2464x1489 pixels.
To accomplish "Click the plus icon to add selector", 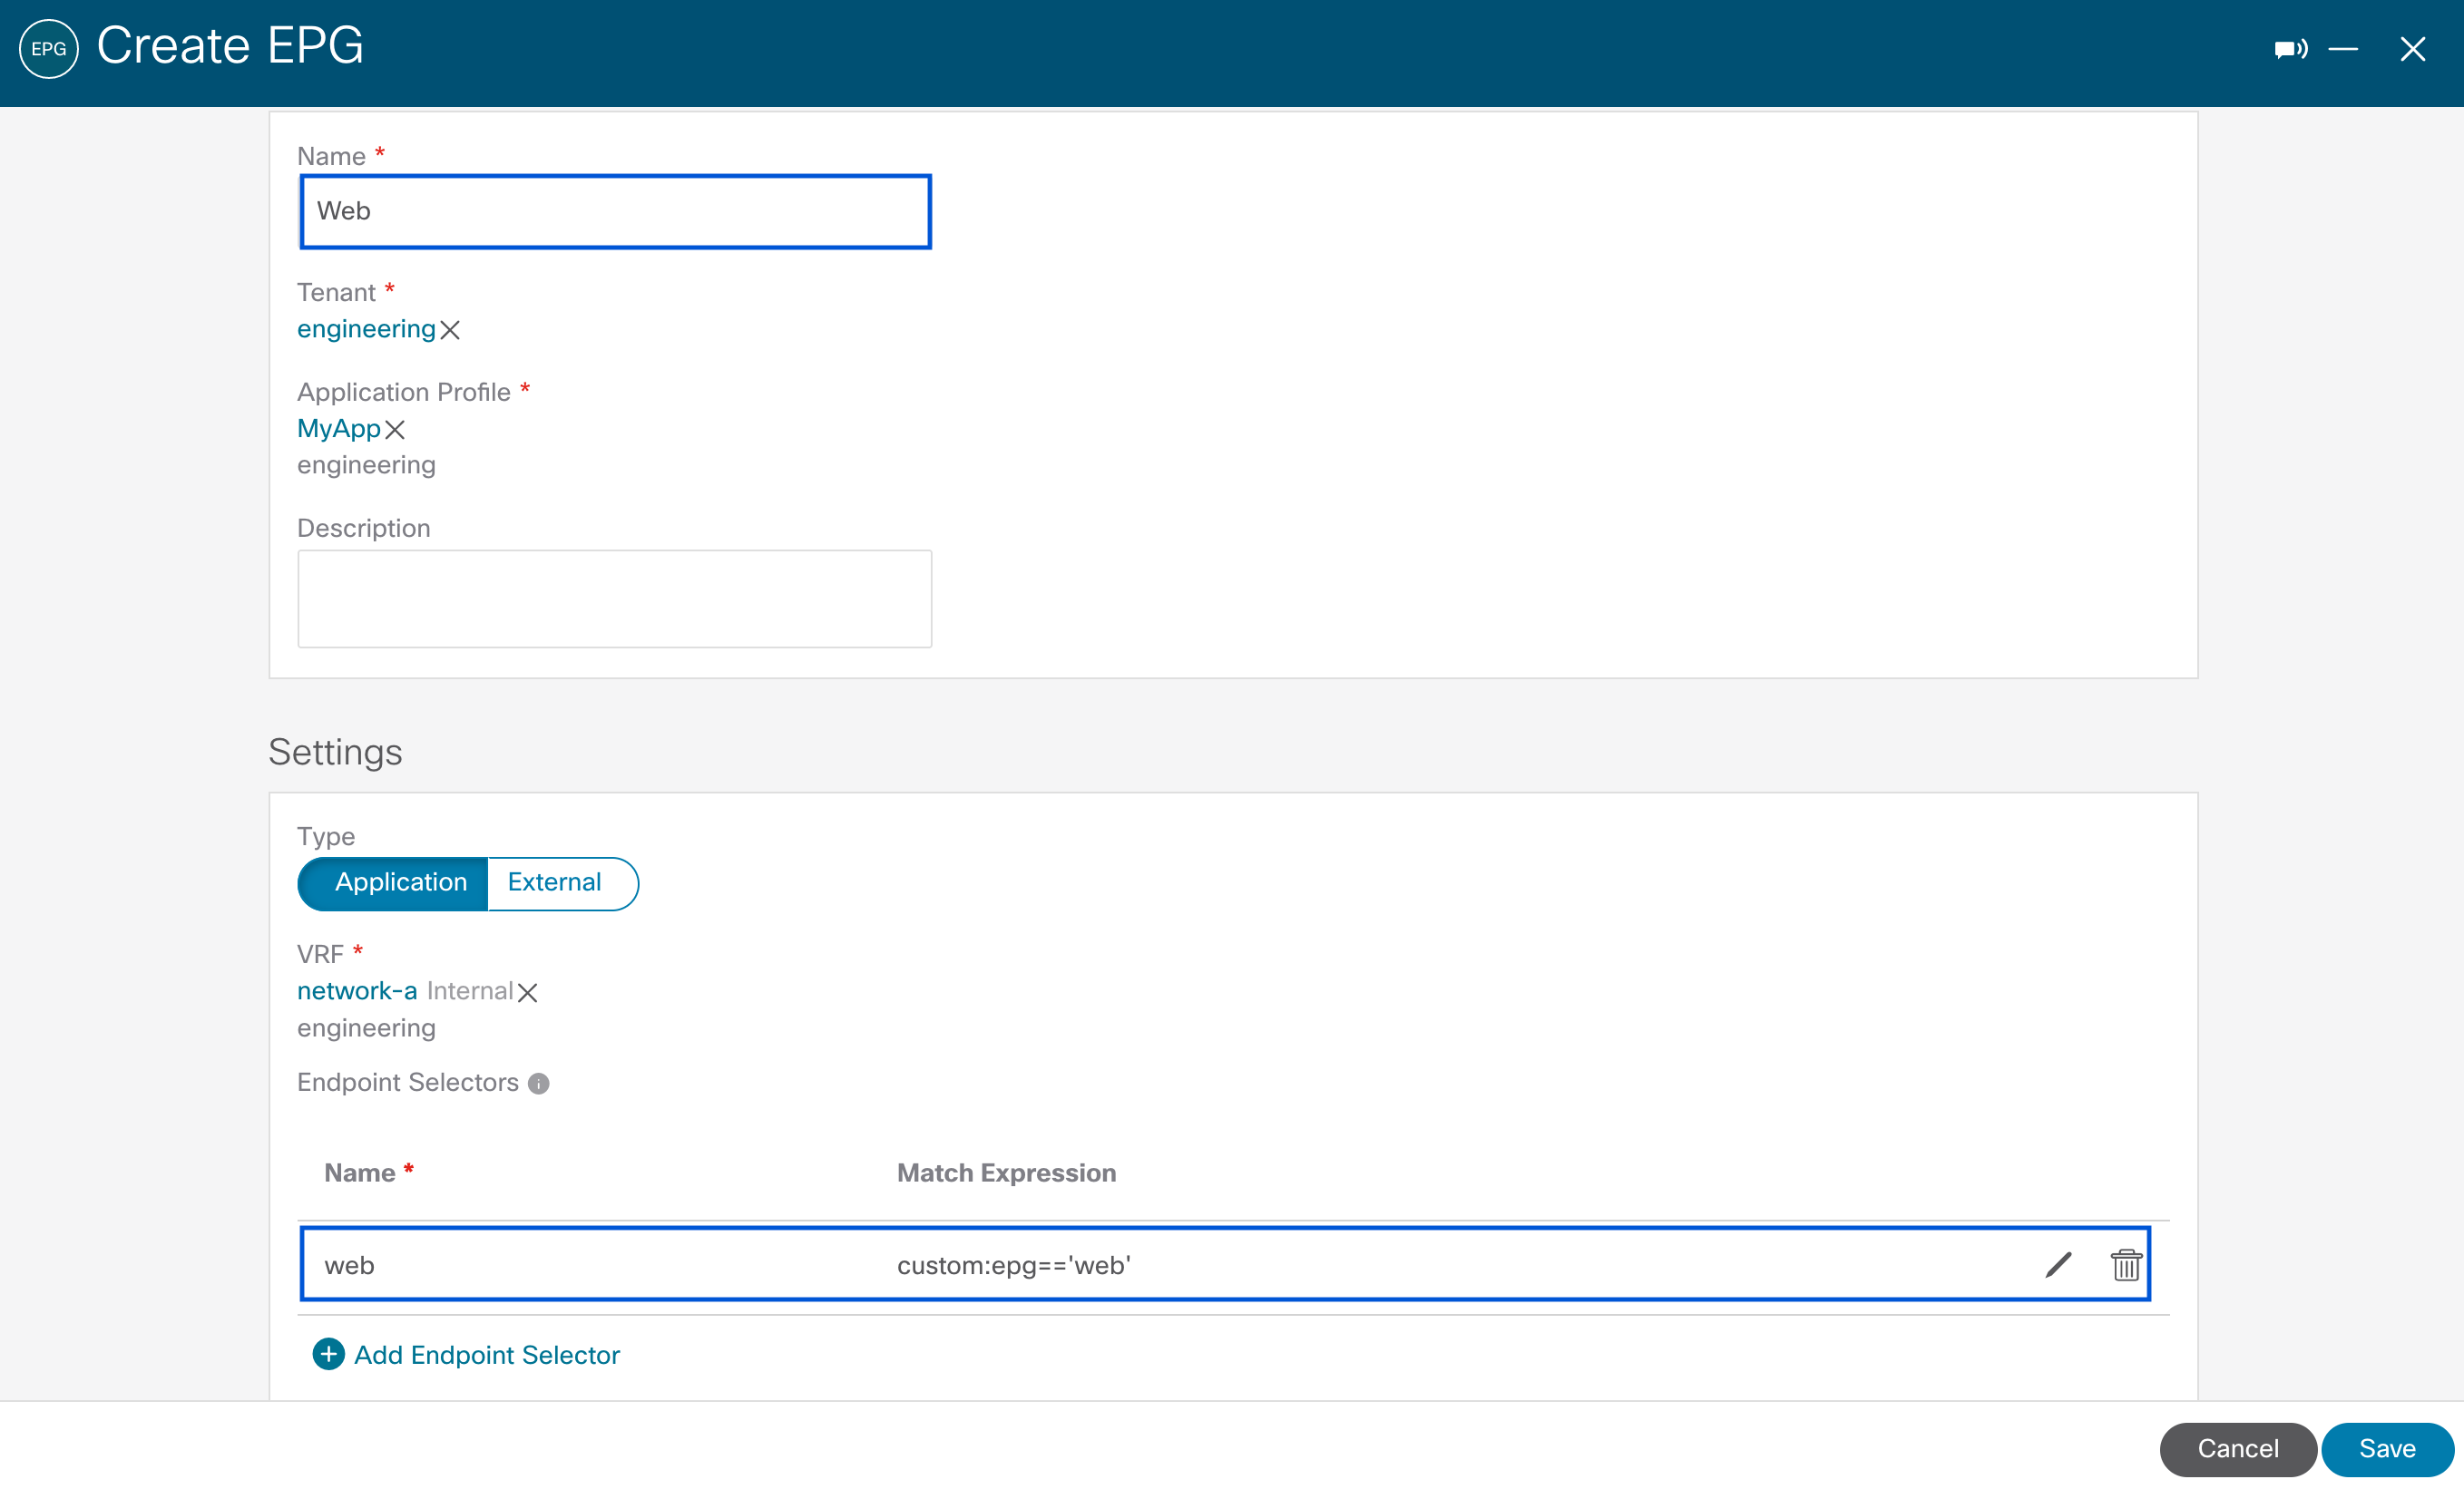I will click(328, 1354).
